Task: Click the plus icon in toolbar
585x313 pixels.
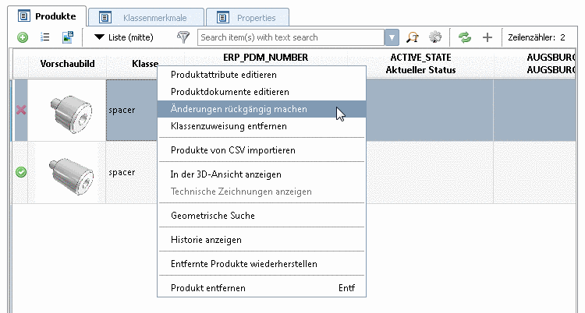Action: (x=487, y=37)
